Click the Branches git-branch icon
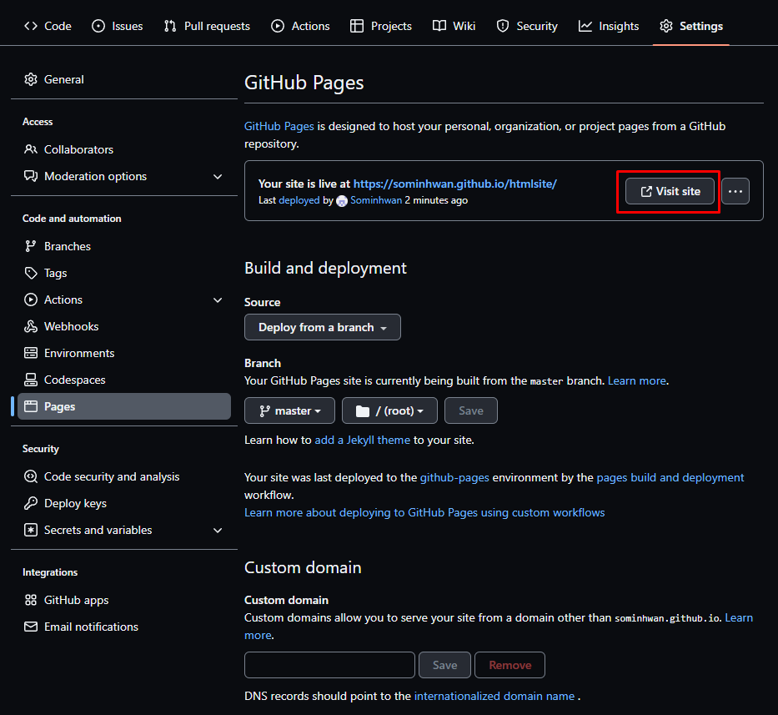 31,246
